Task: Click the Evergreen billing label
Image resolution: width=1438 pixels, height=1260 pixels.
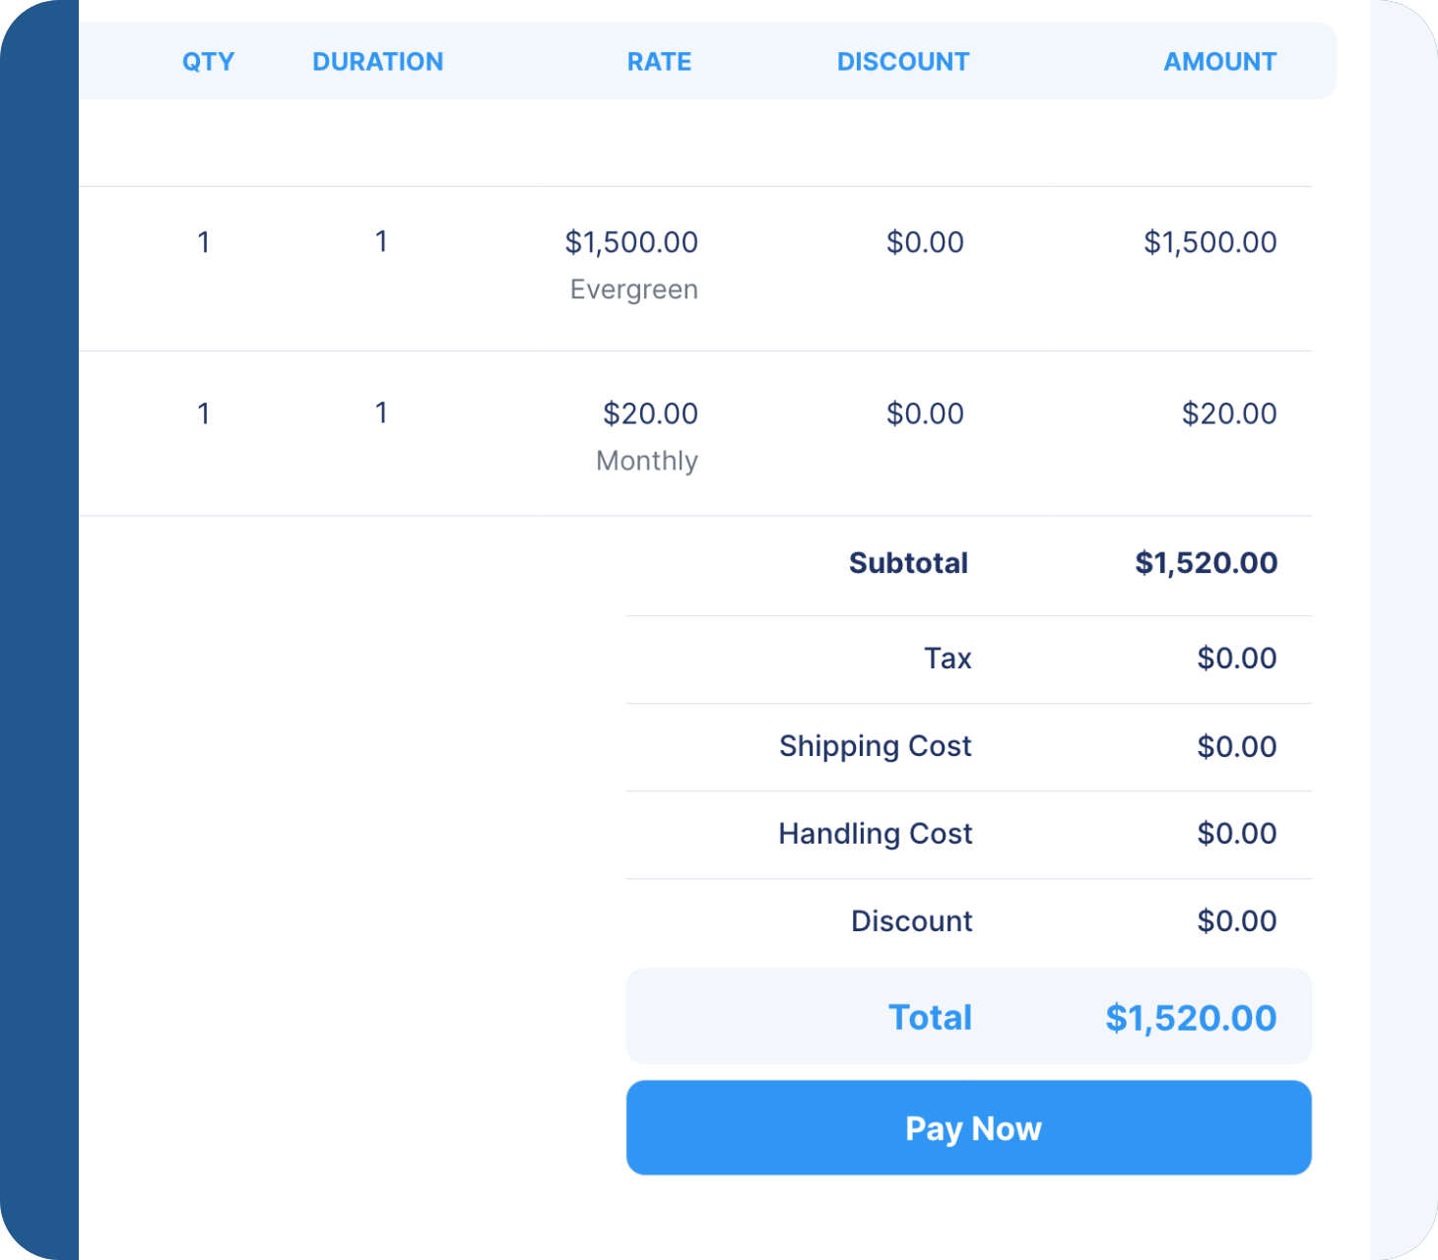Action: click(x=634, y=289)
